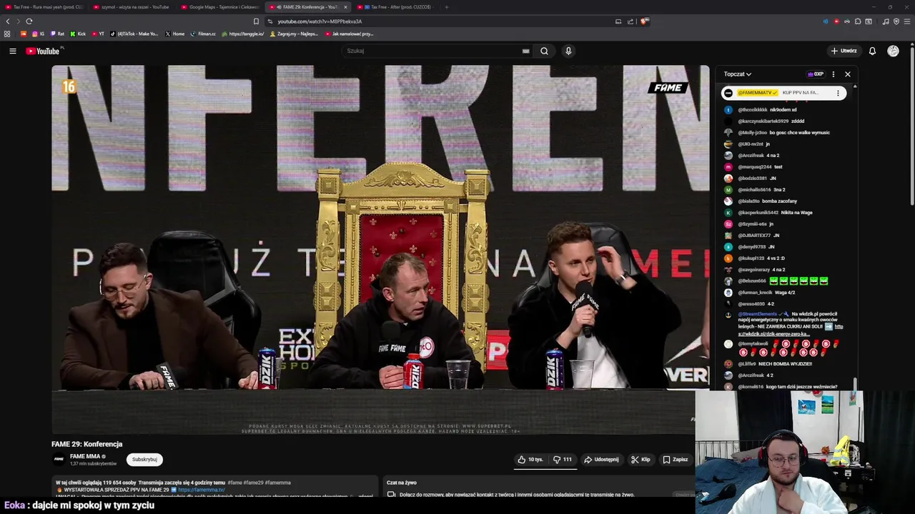Go back with browser back arrow
This screenshot has height=514, width=915.
pos(8,21)
